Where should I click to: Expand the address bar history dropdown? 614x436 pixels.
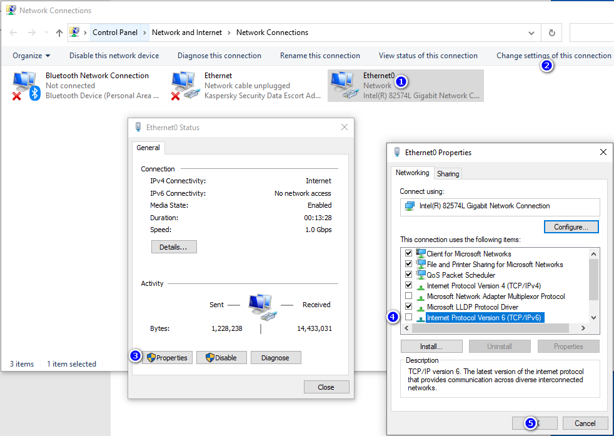[531, 33]
